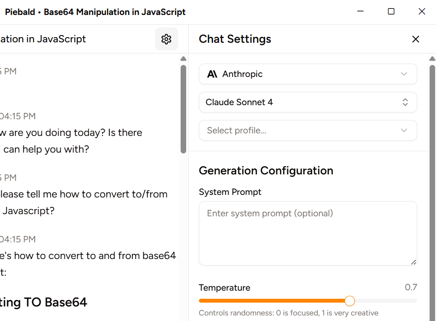Click the chevron arrow of the Anthropic dropdown
436x321 pixels.
tap(404, 74)
